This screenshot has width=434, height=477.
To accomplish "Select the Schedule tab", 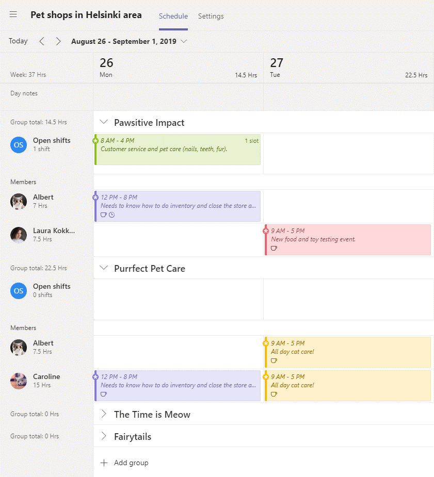I will [x=173, y=16].
